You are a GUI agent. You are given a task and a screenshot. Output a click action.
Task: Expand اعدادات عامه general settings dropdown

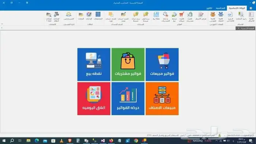pyautogui.click(x=49, y=17)
